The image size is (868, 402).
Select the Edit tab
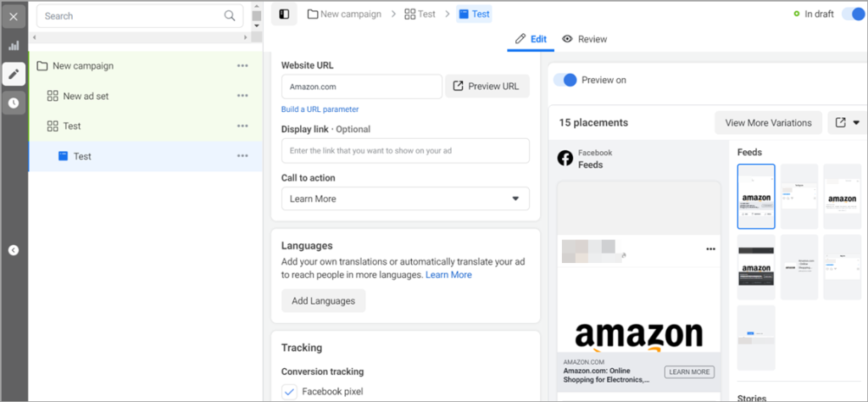coord(531,39)
